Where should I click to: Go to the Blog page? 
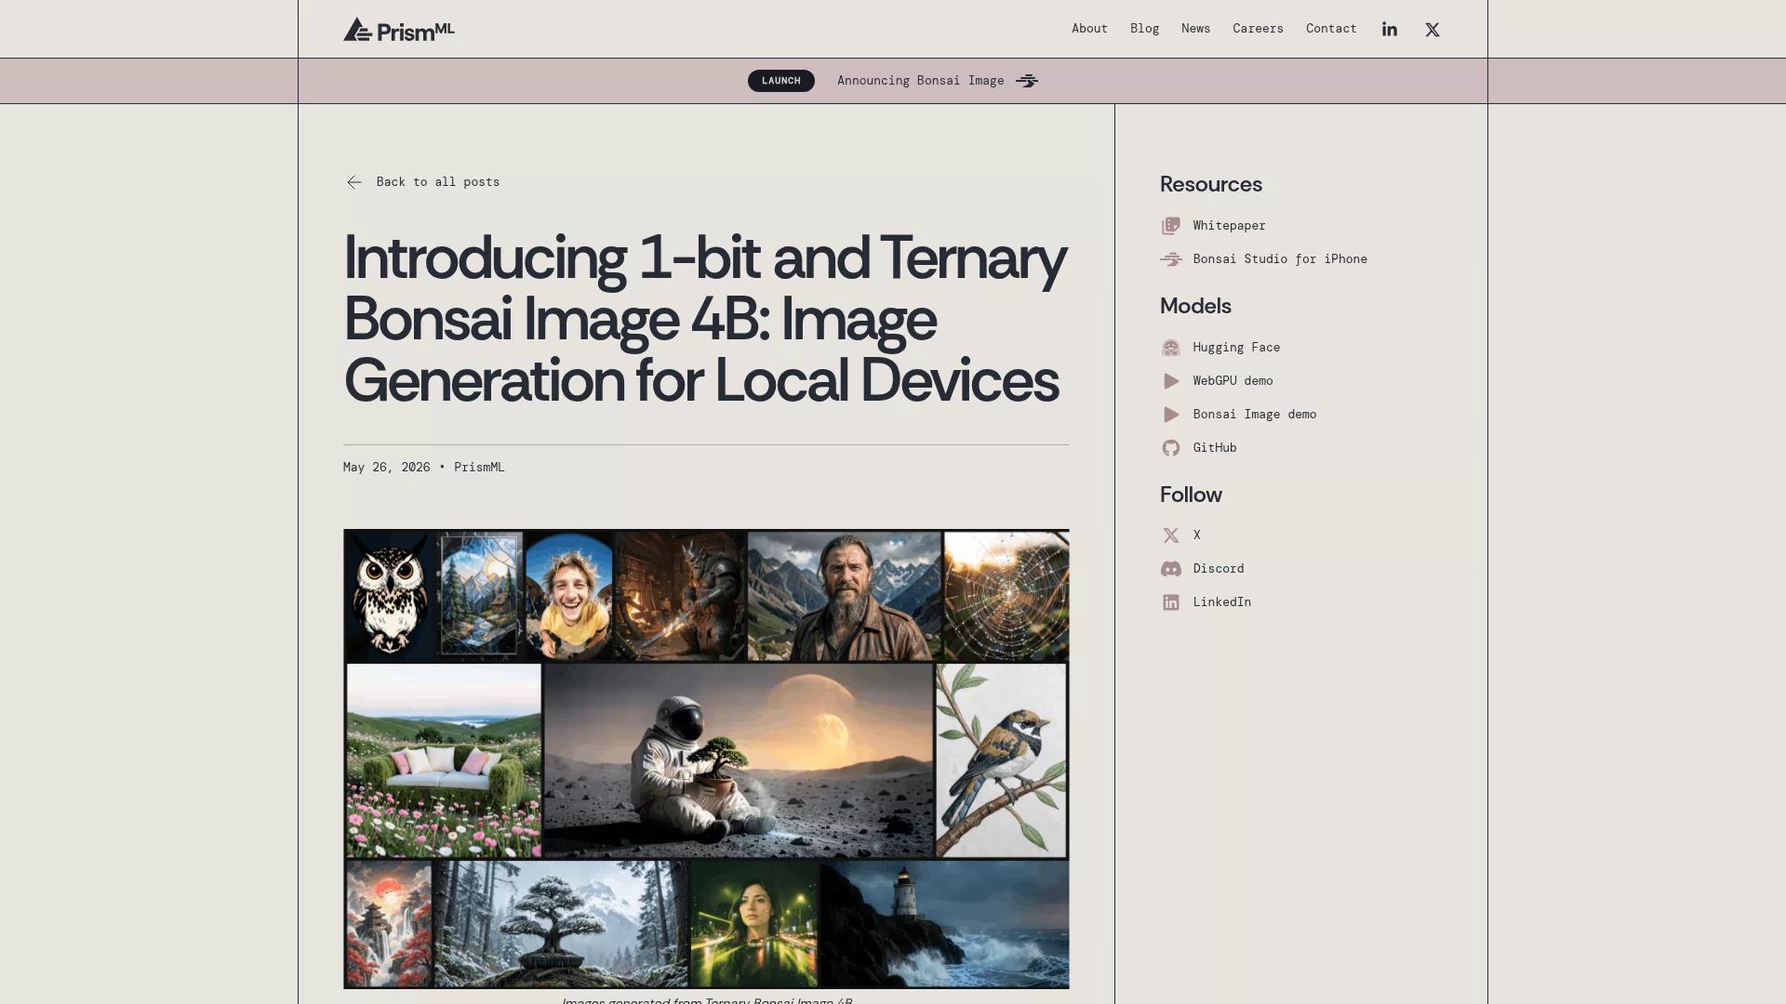coord(1144,29)
